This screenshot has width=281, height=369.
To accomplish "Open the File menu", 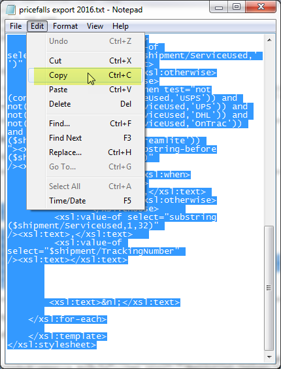I will click(x=16, y=26).
